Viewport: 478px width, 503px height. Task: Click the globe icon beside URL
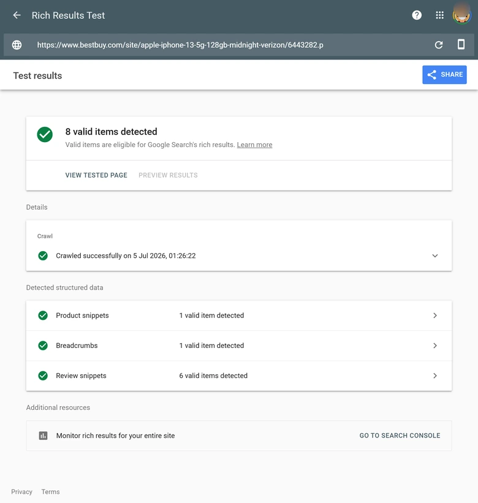click(17, 45)
